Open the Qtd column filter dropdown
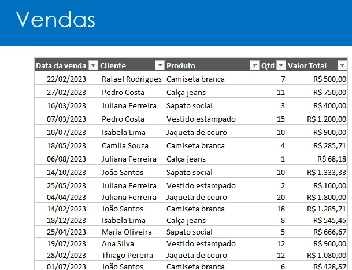Screen dimensions: 352x270 pyautogui.click(x=281, y=65)
